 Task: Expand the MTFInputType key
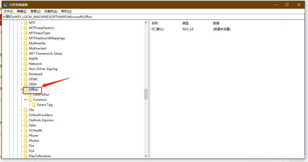click(21, 33)
